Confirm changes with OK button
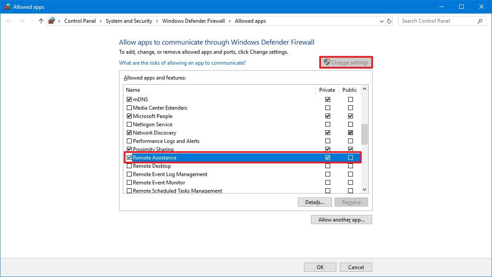This screenshot has height=277, width=492. pos(320,267)
